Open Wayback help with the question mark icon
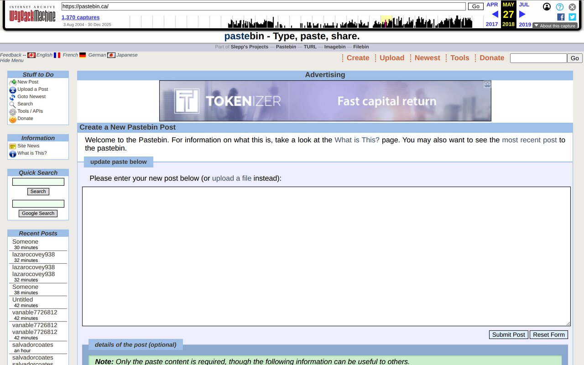 559,7
